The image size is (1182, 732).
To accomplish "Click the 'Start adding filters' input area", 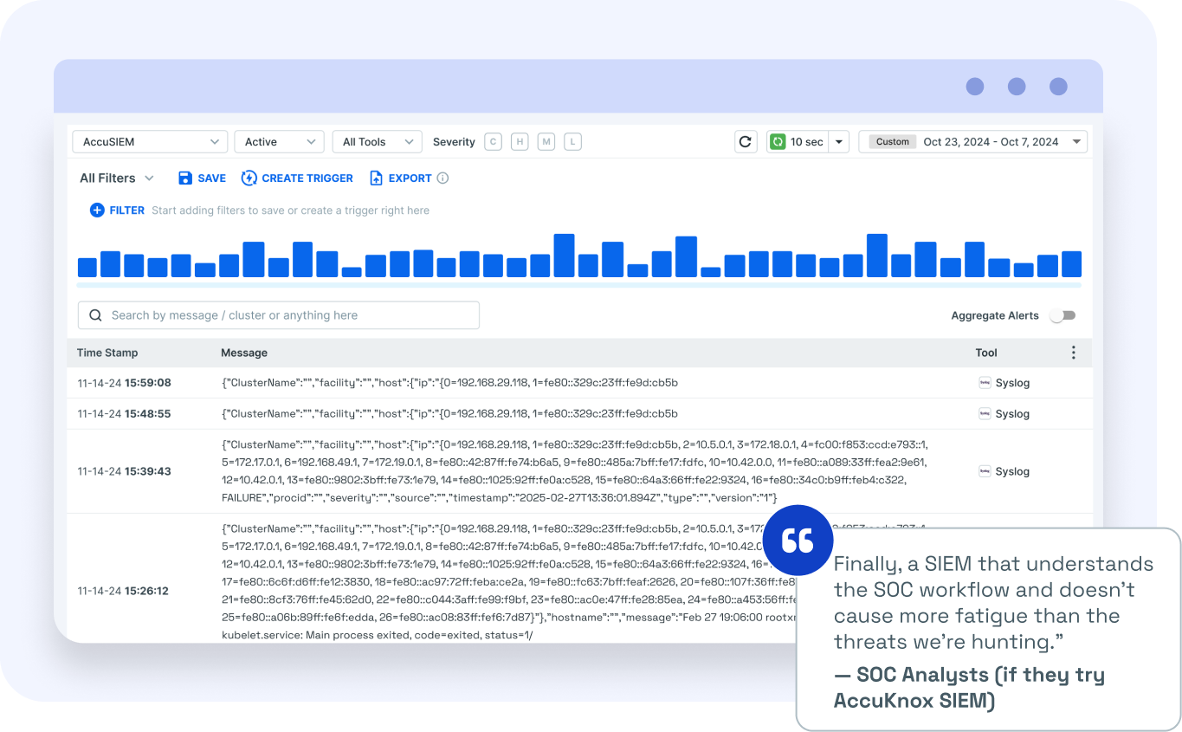I will (290, 211).
